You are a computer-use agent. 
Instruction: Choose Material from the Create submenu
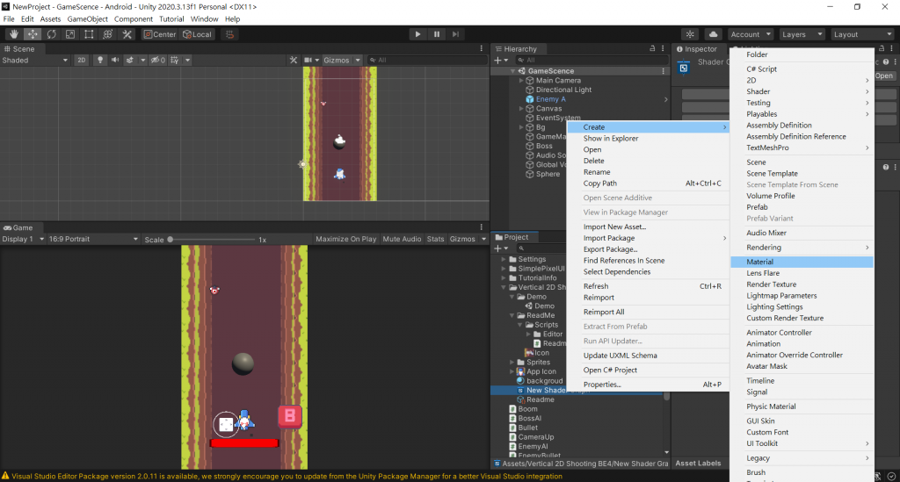pyautogui.click(x=759, y=262)
